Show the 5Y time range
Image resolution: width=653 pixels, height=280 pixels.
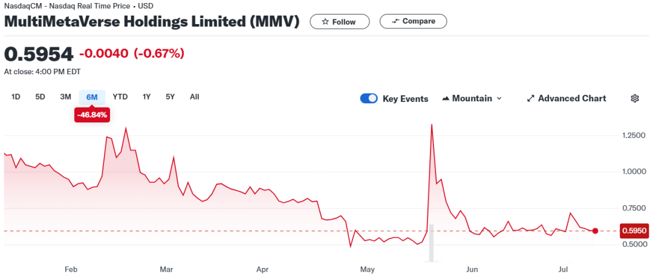(171, 97)
